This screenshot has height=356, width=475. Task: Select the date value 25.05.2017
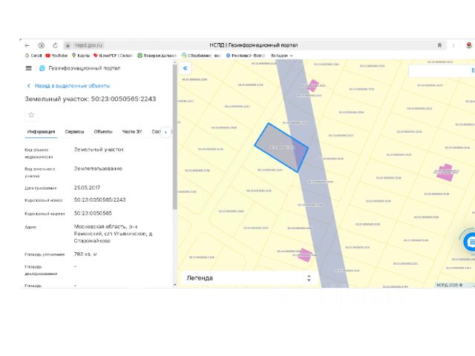(87, 188)
